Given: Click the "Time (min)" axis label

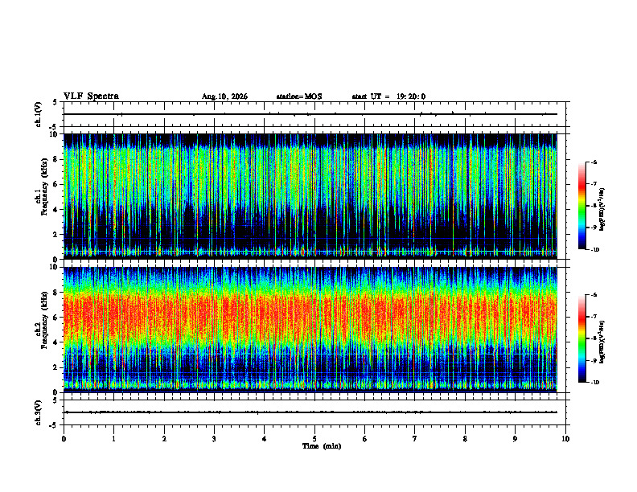Looking at the screenshot, I should pyautogui.click(x=322, y=446).
